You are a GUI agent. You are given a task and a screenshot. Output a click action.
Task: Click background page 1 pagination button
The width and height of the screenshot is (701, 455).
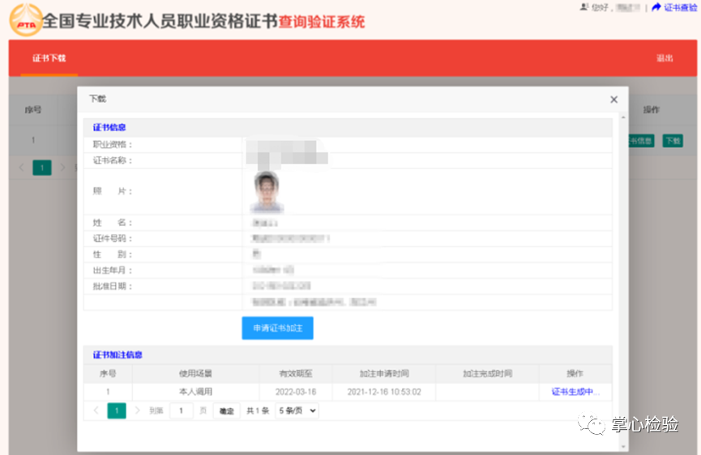click(x=42, y=168)
